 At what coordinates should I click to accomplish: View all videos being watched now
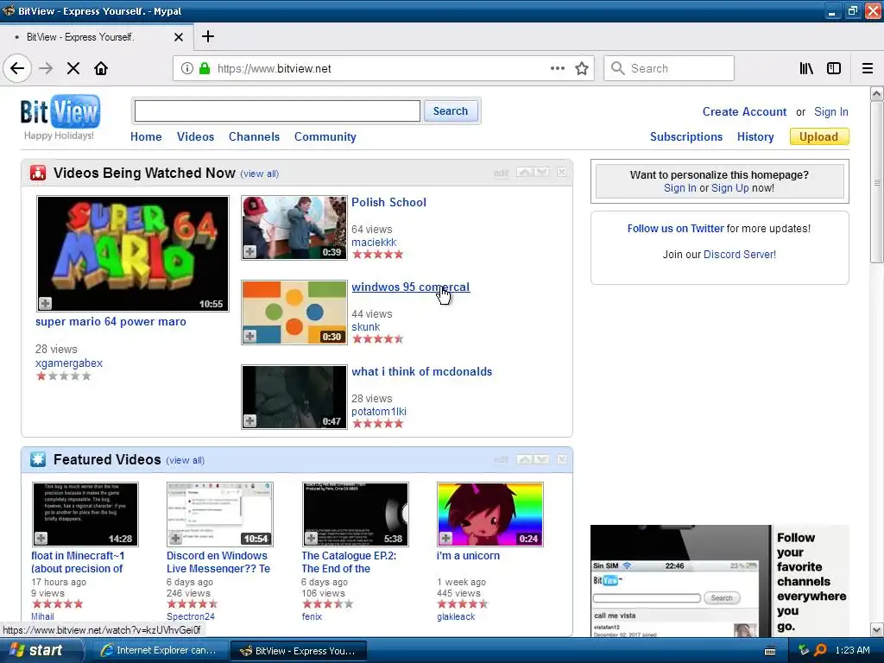[259, 174]
